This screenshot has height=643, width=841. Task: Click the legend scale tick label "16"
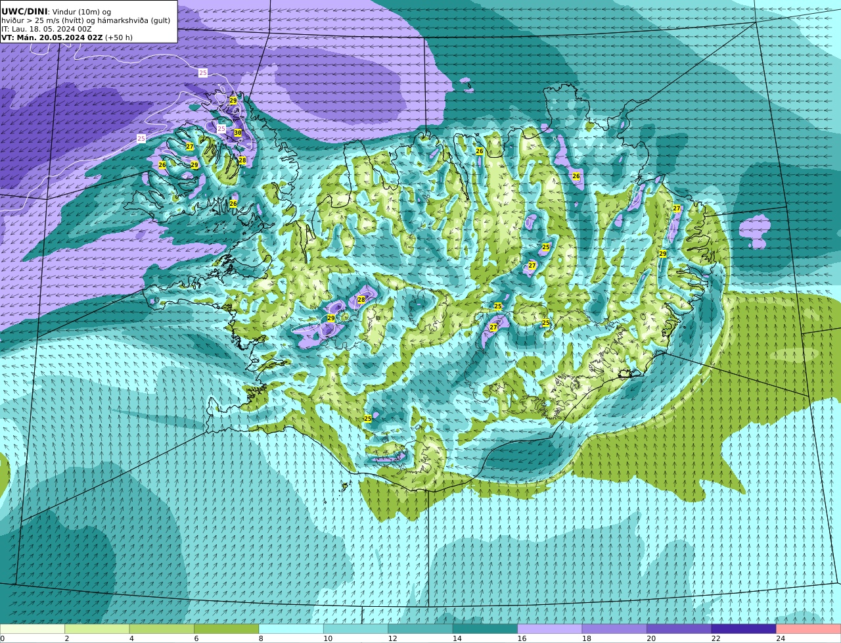point(522,638)
